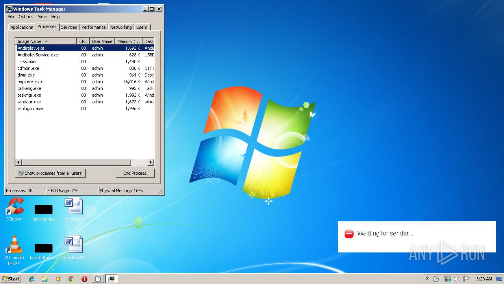The width and height of the screenshot is (504, 284).
Task: Select the dwm.exe process
Action: (85, 75)
